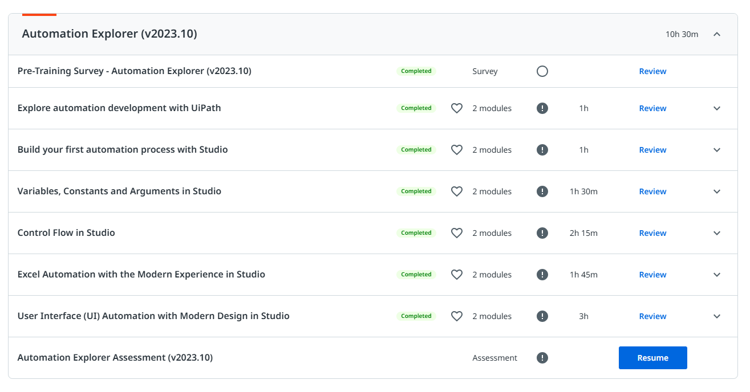Click heart icon for Variables, Constants and Arguments

click(x=457, y=191)
